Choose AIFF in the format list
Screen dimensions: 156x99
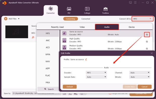coord(48,68)
